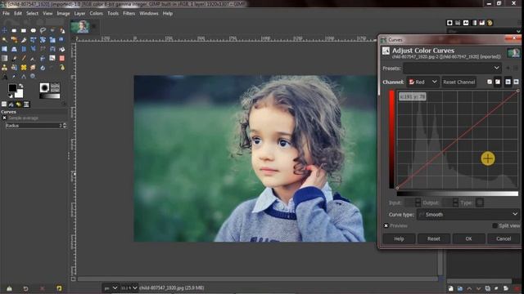Image resolution: width=524 pixels, height=294 pixels.
Task: Toggle adjust curves perceptually button
Action: tap(498, 82)
